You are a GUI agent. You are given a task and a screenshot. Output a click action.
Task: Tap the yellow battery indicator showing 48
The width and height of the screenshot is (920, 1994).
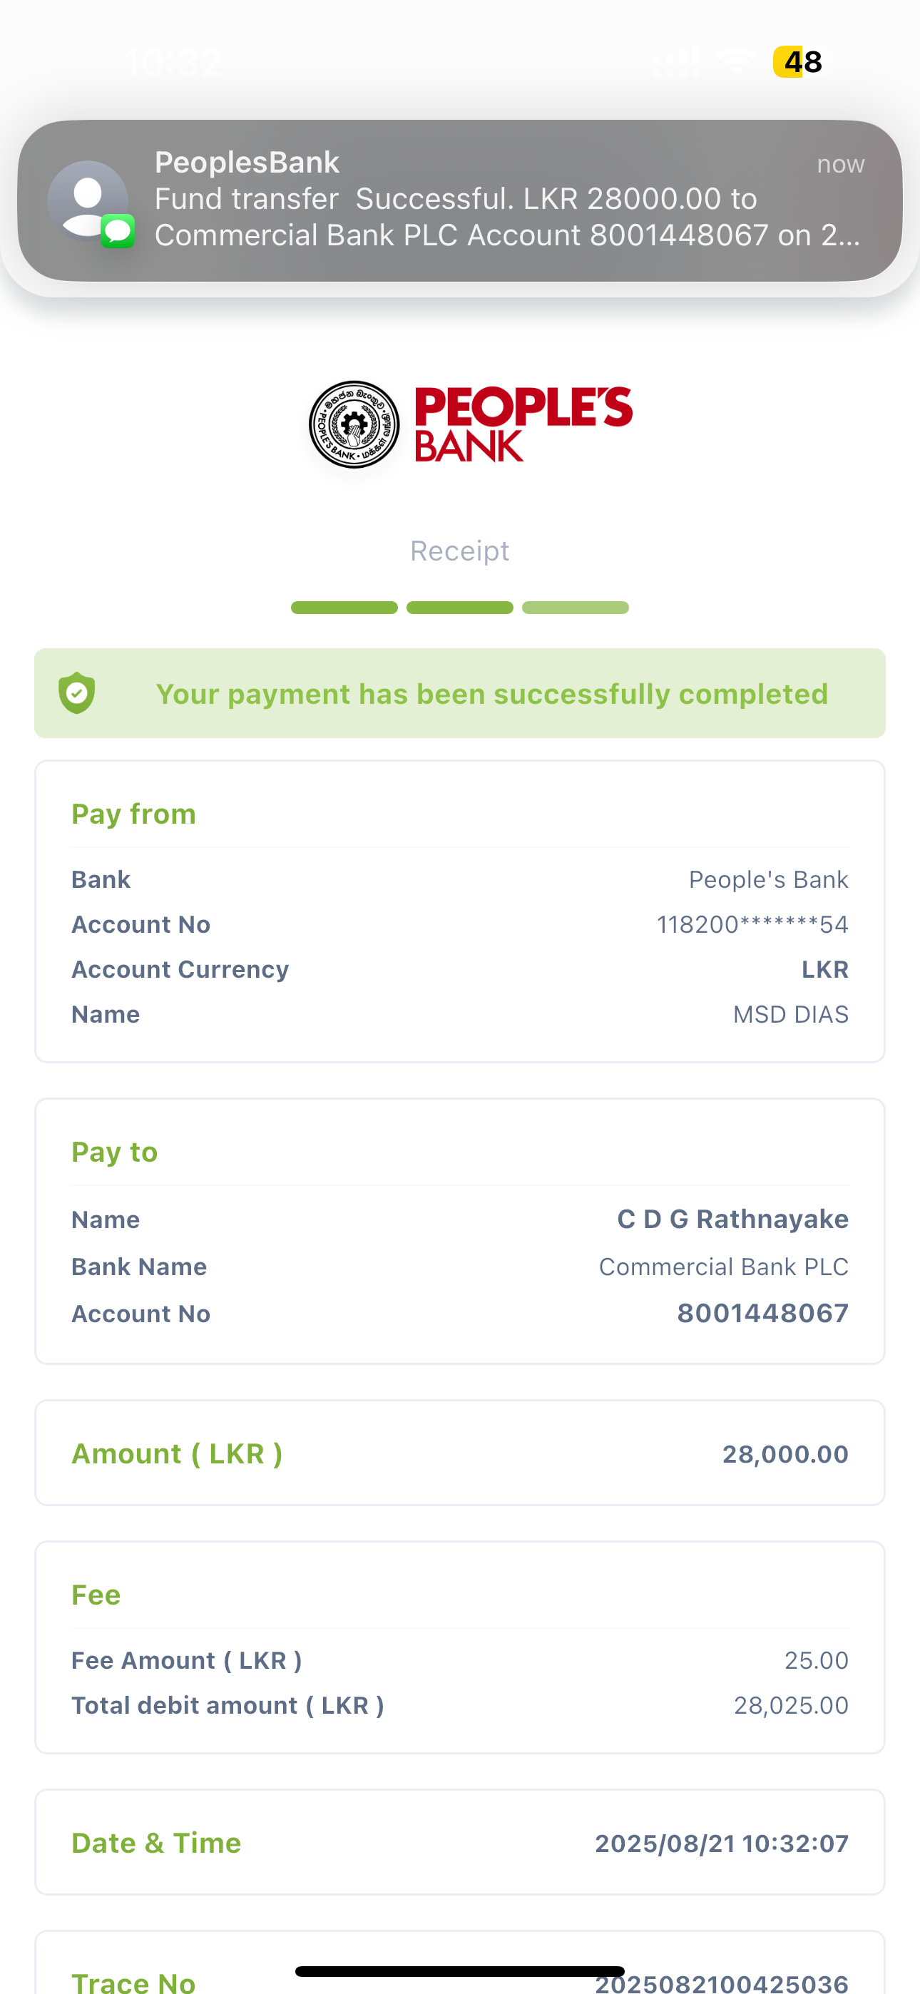pyautogui.click(x=797, y=62)
